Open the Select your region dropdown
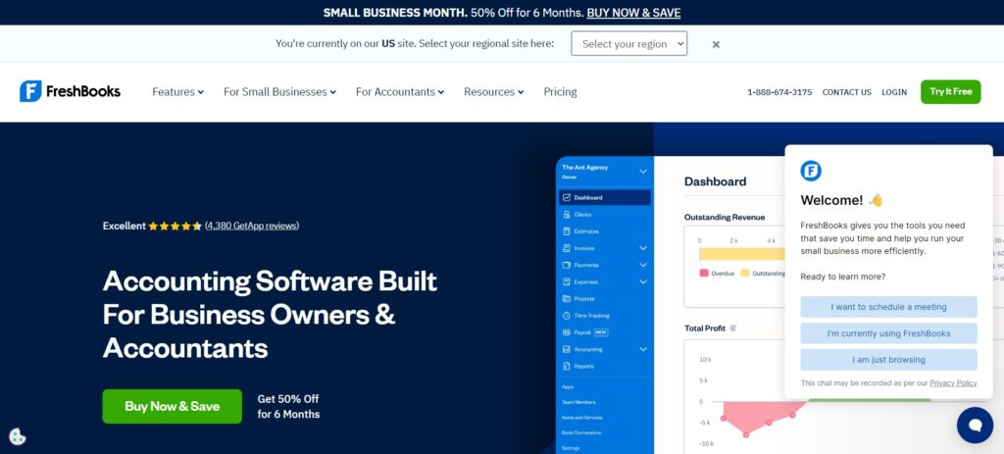Image resolution: width=1004 pixels, height=454 pixels. (x=628, y=43)
